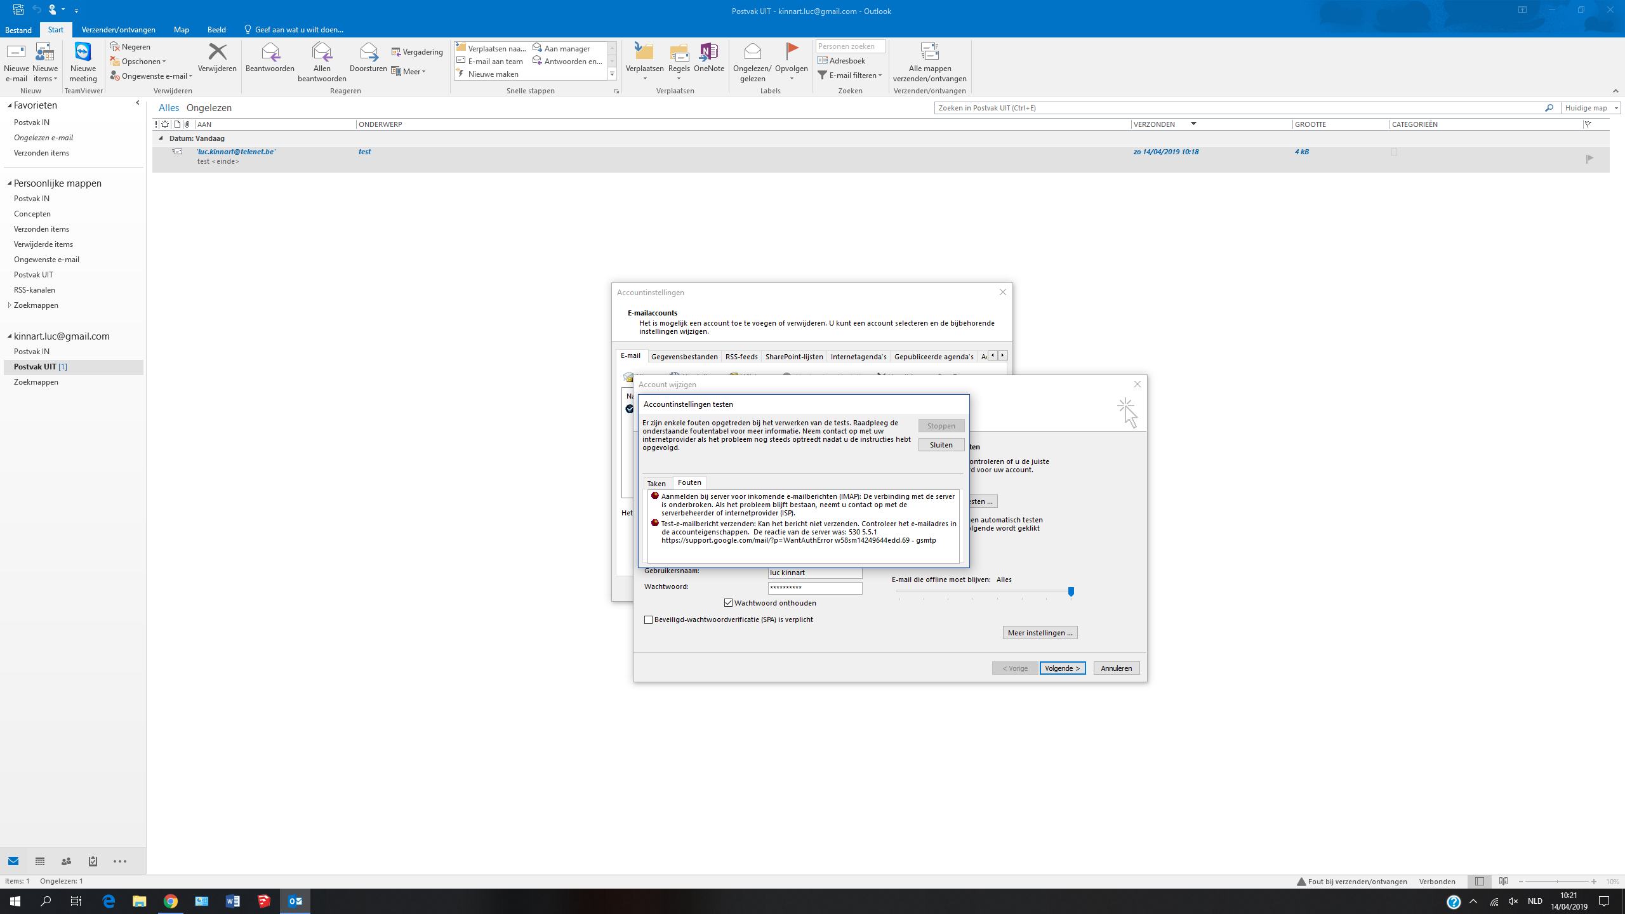The image size is (1625, 914).
Task: Switch to Calendar view in navigation bar
Action: [x=40, y=861]
